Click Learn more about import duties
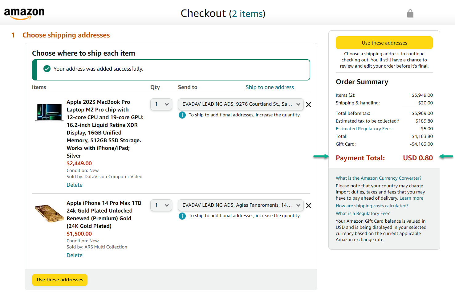 click(x=411, y=198)
